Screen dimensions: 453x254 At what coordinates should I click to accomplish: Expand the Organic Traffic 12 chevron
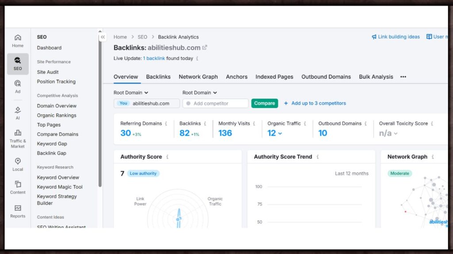(x=280, y=134)
